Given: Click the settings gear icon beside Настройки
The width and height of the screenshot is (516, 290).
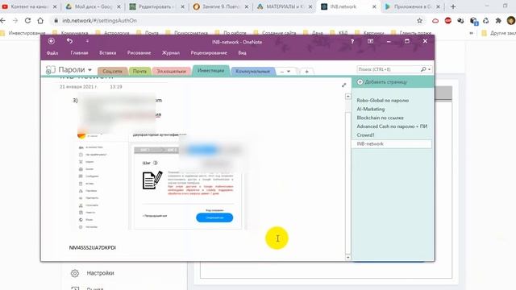Looking at the screenshot, I should pyautogui.click(x=75, y=273).
